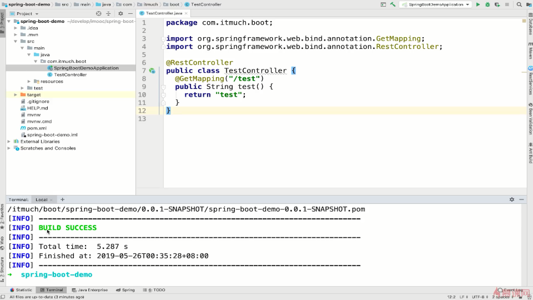This screenshot has height=300, width=533.
Task: Collapse all in Project panel
Action: pos(108,13)
